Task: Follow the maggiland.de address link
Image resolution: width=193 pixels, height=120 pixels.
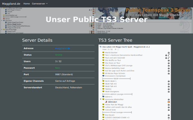Action: click(62, 48)
